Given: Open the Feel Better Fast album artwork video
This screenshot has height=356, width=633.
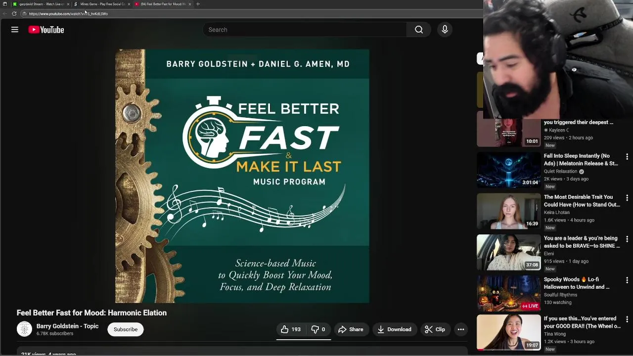Looking at the screenshot, I should [242, 176].
